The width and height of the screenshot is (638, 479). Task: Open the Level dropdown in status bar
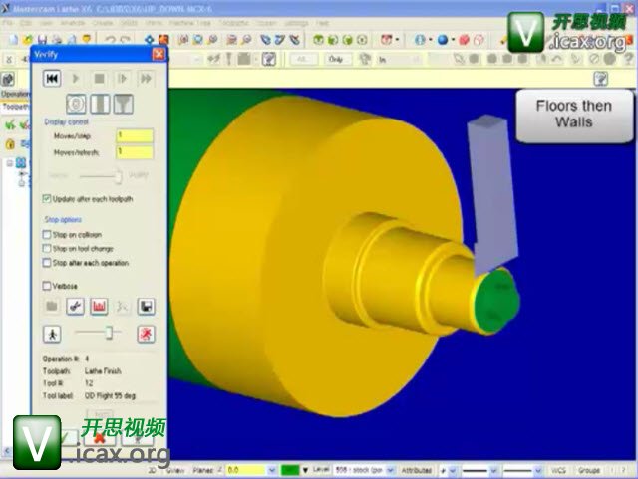tap(390, 470)
